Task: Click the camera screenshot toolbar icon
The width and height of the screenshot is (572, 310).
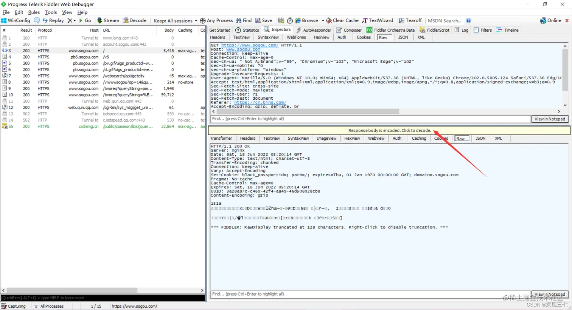Action: [x=281, y=20]
